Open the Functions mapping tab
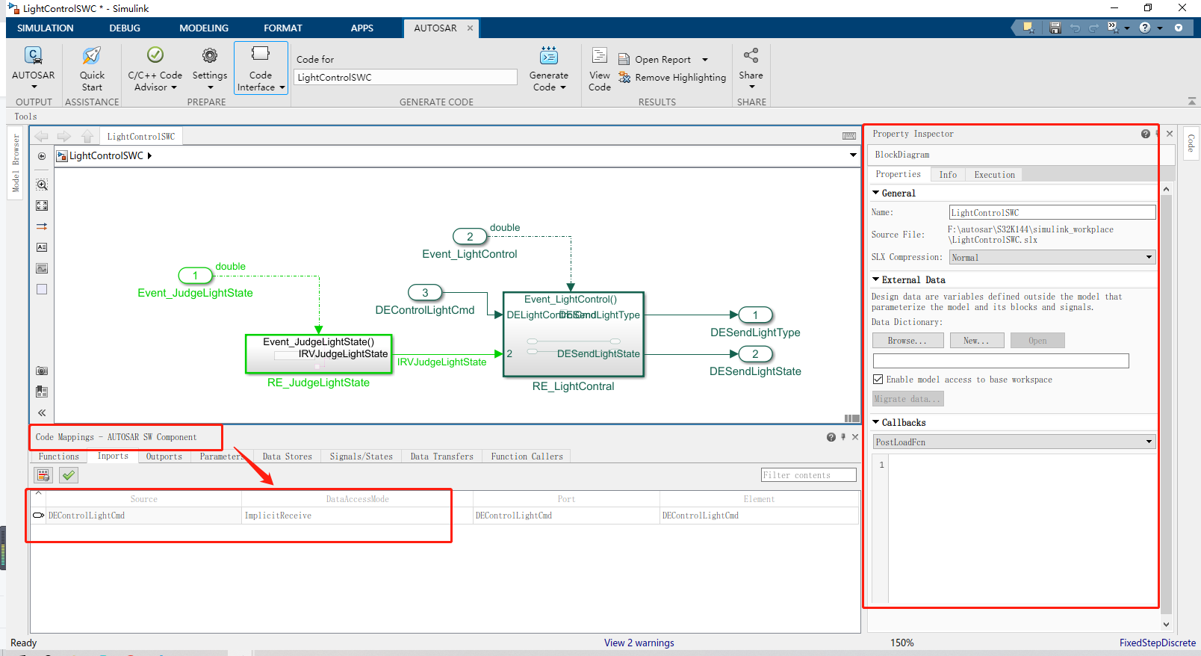 click(59, 457)
